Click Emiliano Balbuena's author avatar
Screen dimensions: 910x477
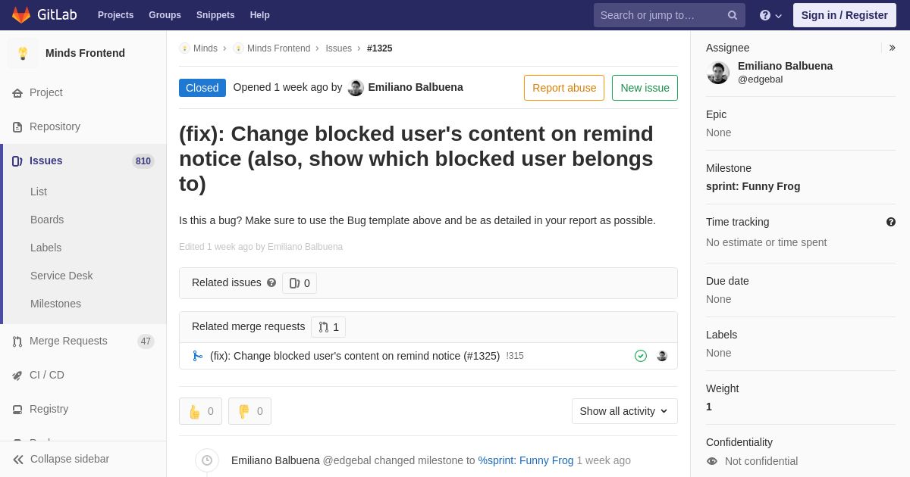coord(356,88)
